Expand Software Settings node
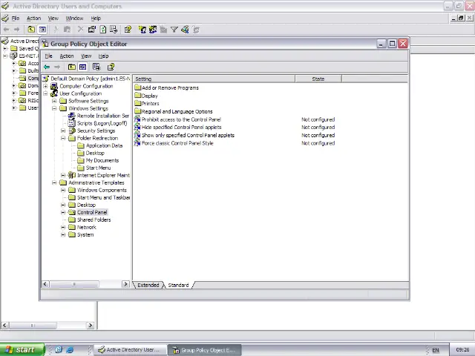 coord(54,101)
